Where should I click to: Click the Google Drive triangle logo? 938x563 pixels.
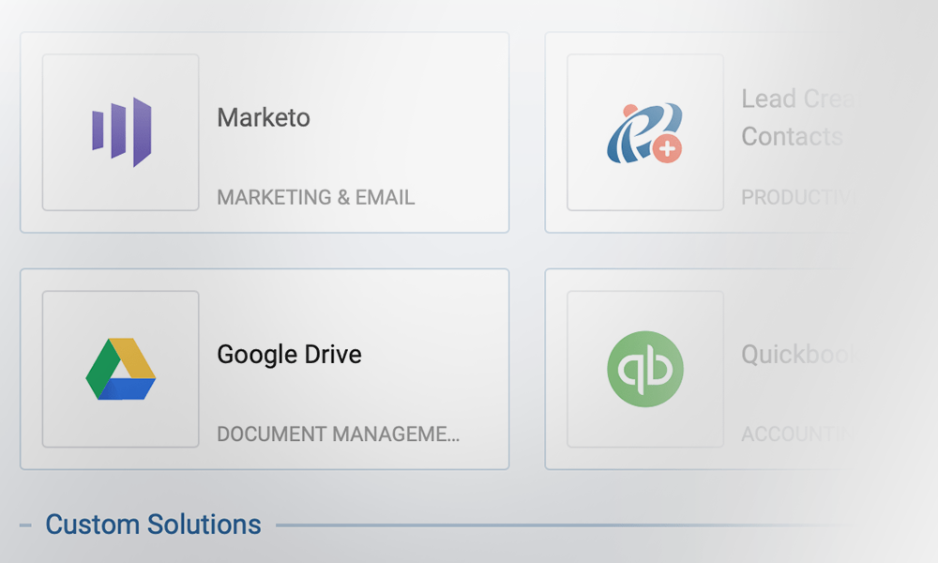coord(121,370)
